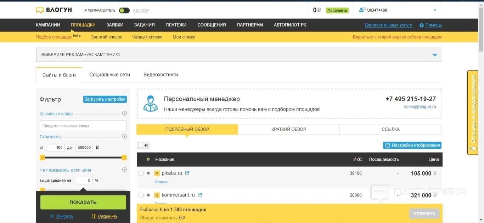Open the Кампании menu
This screenshot has width=484, height=223.
(48, 25)
